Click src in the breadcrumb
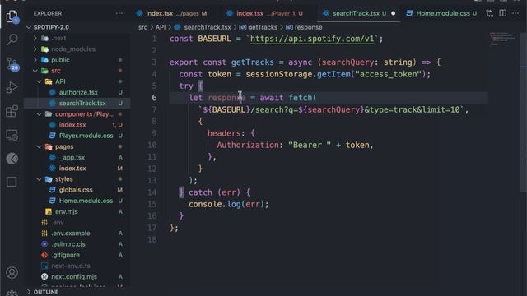Viewport: 527px width, 296px height. pyautogui.click(x=142, y=27)
